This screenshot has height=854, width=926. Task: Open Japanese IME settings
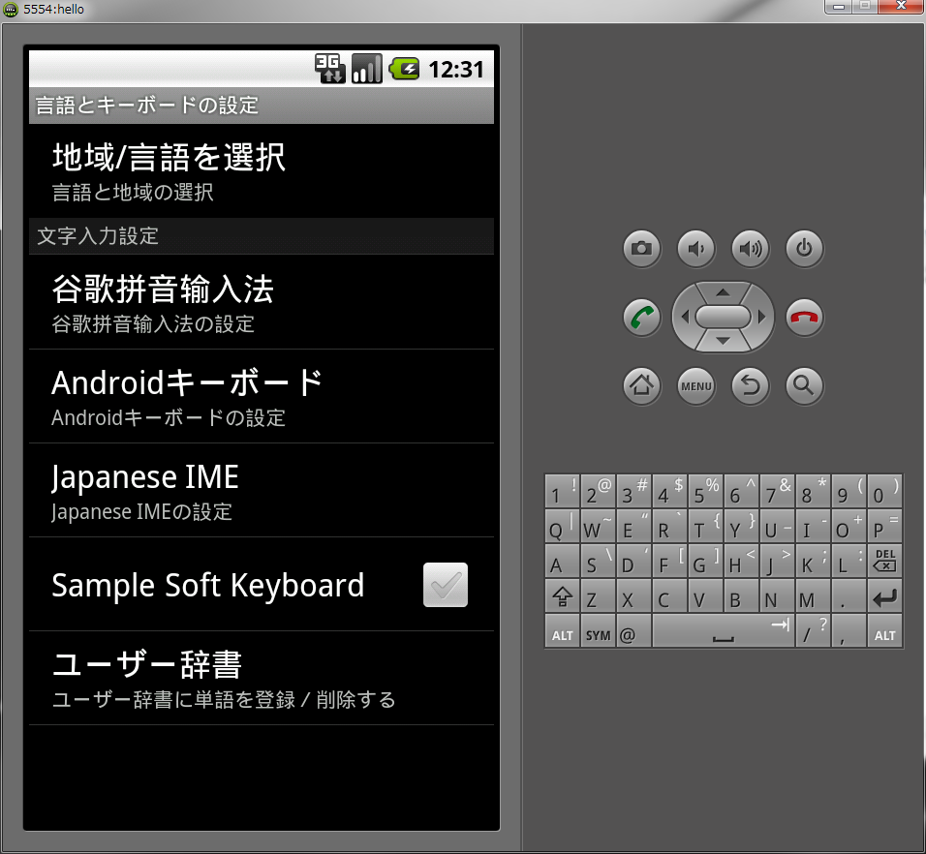pos(262,491)
